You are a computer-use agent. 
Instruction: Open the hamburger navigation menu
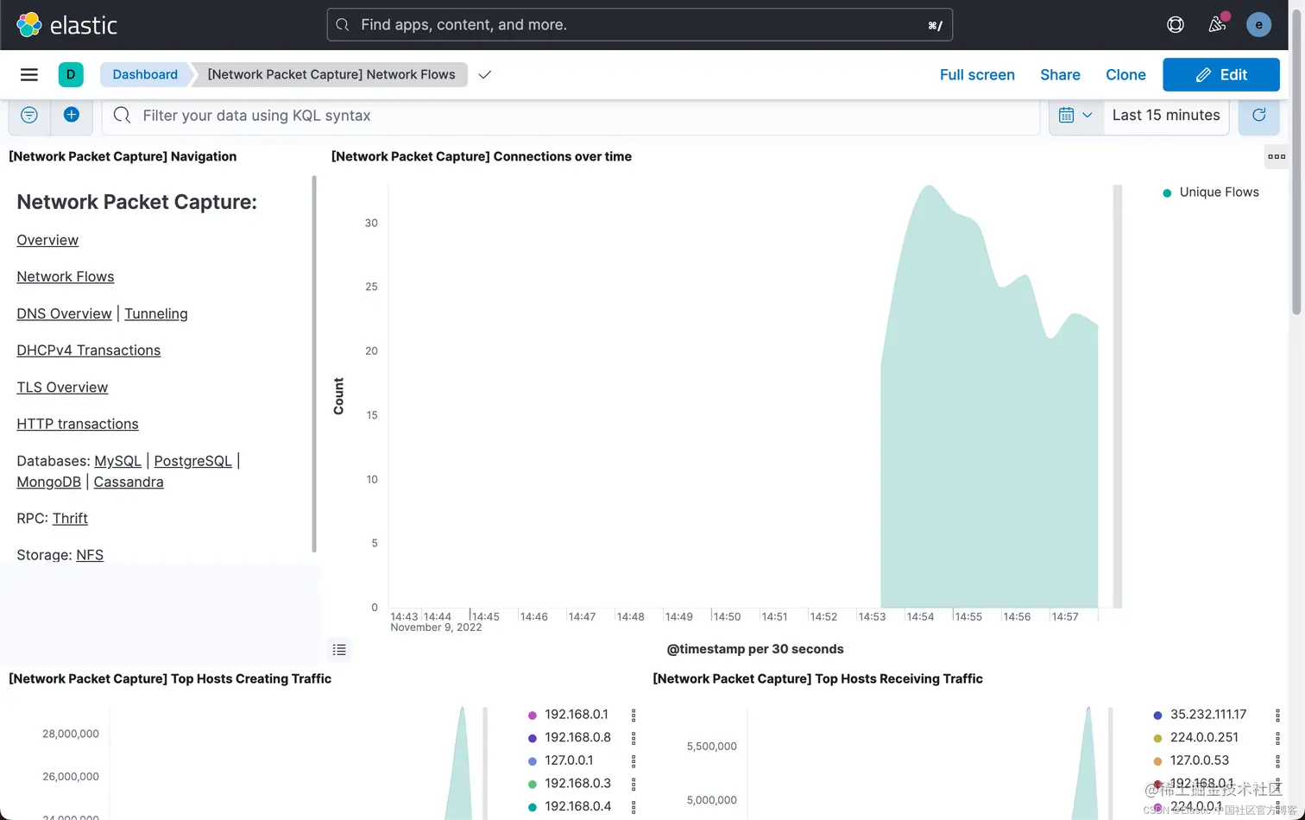(x=29, y=74)
